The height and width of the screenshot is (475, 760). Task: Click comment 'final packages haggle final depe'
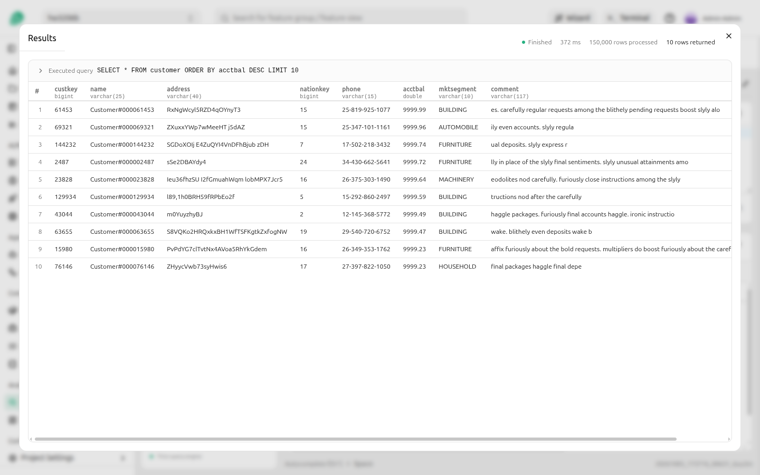536,267
